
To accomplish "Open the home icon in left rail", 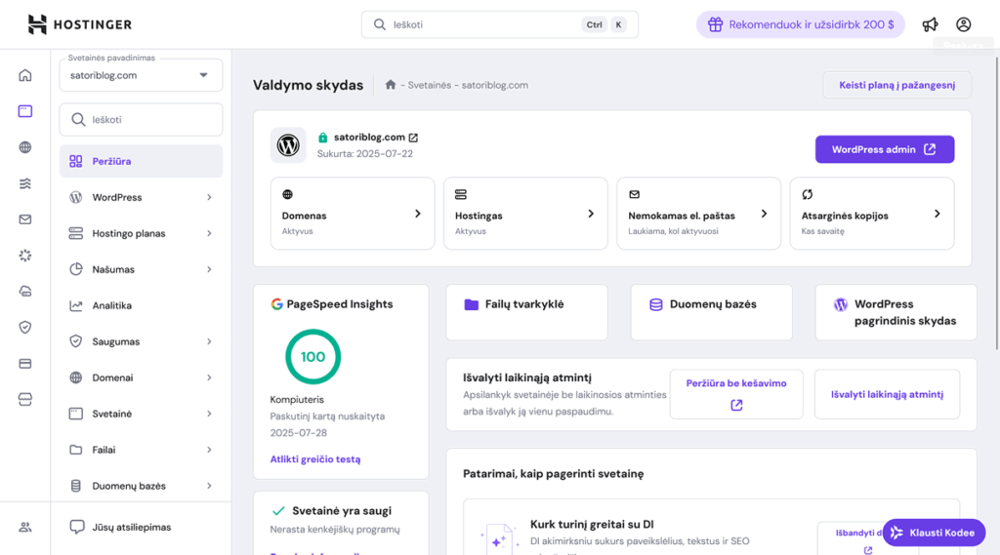I will coord(24,75).
